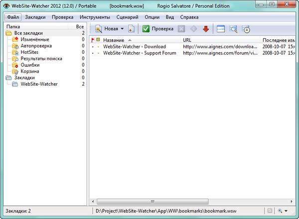Open the Вид menu
299x219 pixels.
pos(170,17)
